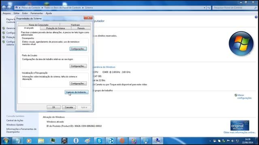Open the Experiência do Windows link
This screenshot has height=145, width=259.
(x=104, y=67)
